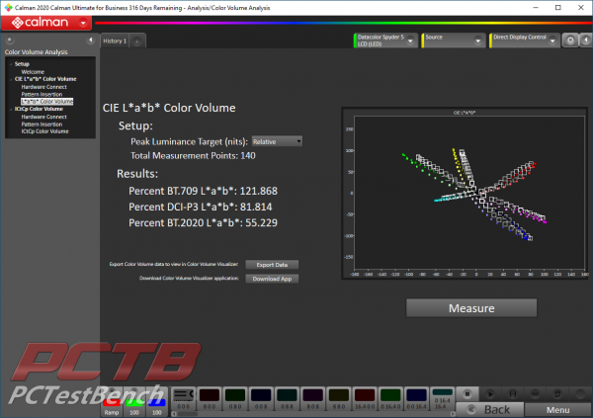
Task: Select Pattern Insertion under CIE L*a*b* Color Volume
Action: 42,94
